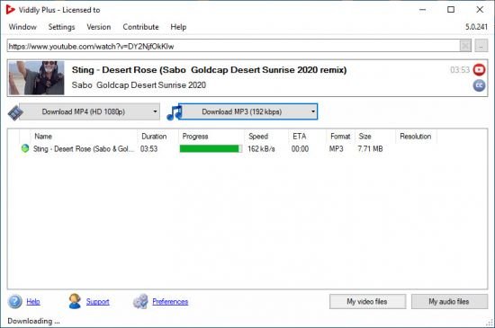Image resolution: width=495 pixels, height=328 pixels.
Task: Follow the Preferences link
Action: [x=170, y=302]
